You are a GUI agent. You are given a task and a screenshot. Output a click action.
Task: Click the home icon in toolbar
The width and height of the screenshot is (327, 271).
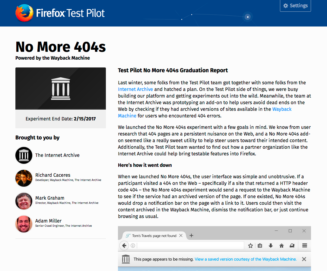(281, 246)
